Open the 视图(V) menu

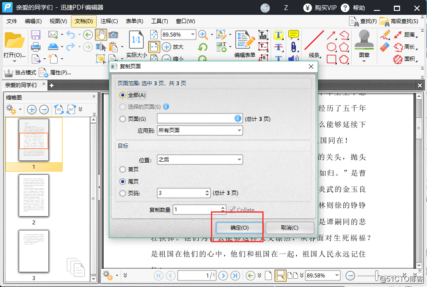(x=58, y=21)
